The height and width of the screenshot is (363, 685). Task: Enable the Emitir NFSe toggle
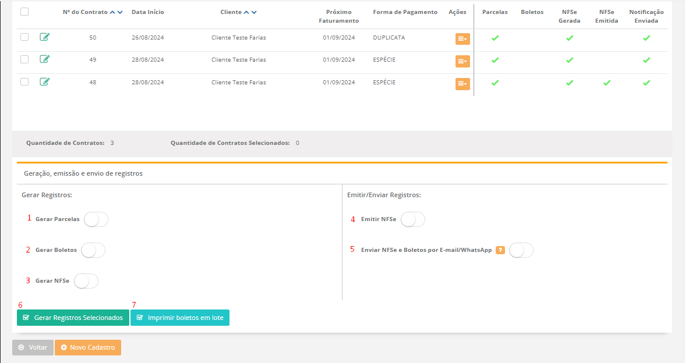(x=413, y=219)
